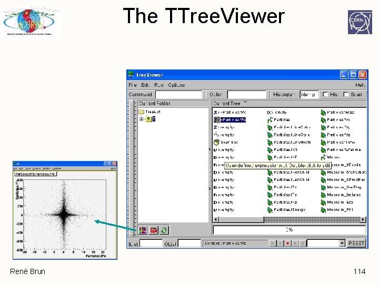Select the Particles.fKS leaf
Screen dimensions: 379x284
point(282,150)
